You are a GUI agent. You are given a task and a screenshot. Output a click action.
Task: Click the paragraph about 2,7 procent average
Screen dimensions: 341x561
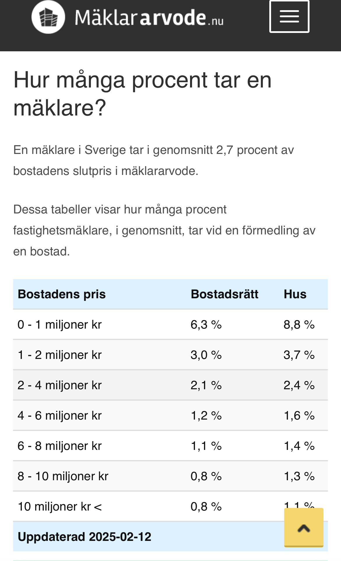click(x=154, y=160)
